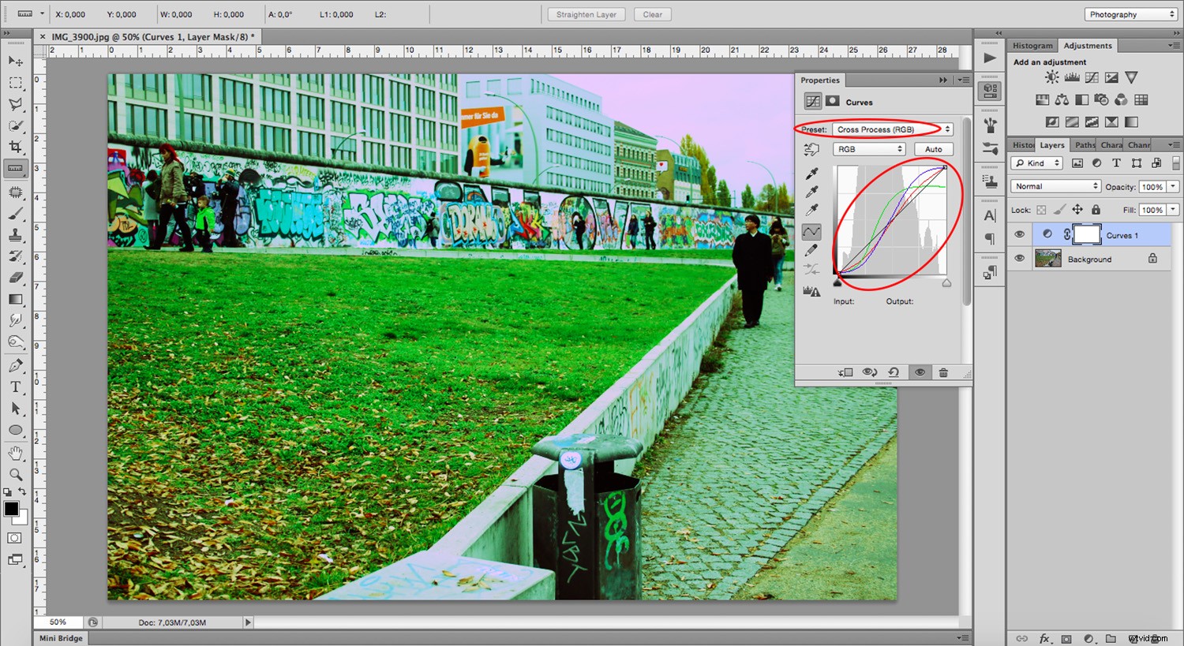Click the foreground color swatch
The height and width of the screenshot is (646, 1184).
(11, 509)
